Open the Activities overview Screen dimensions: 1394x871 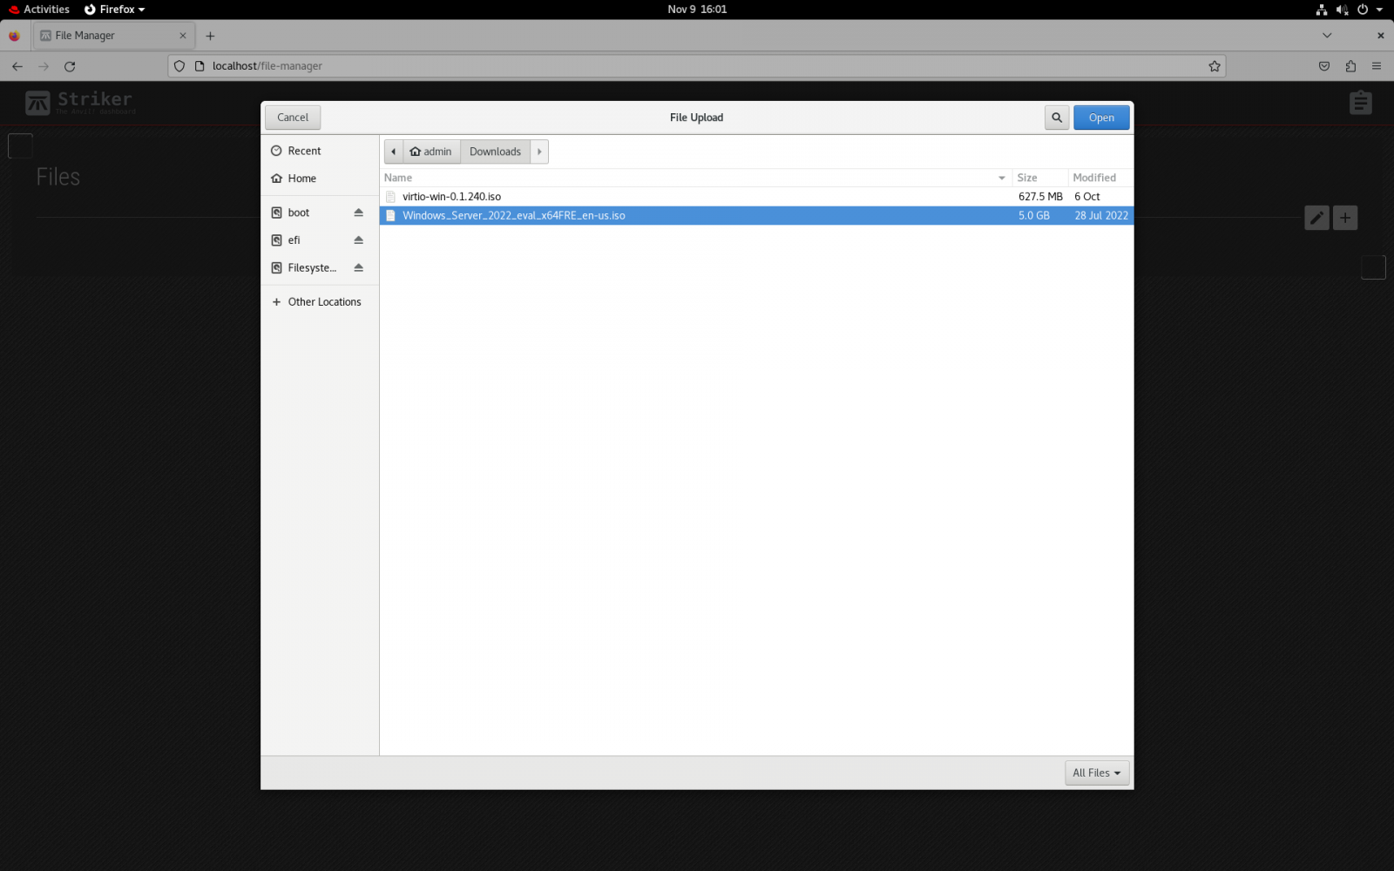tap(39, 10)
